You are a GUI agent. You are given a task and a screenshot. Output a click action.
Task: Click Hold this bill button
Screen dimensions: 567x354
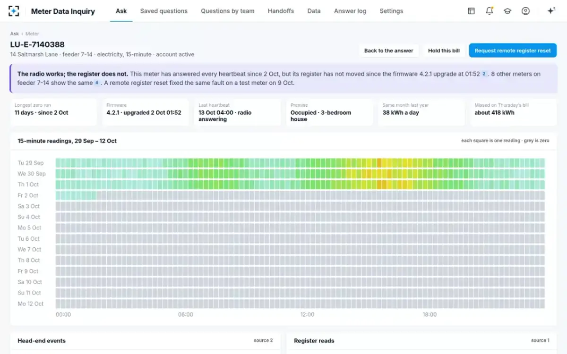click(x=444, y=51)
